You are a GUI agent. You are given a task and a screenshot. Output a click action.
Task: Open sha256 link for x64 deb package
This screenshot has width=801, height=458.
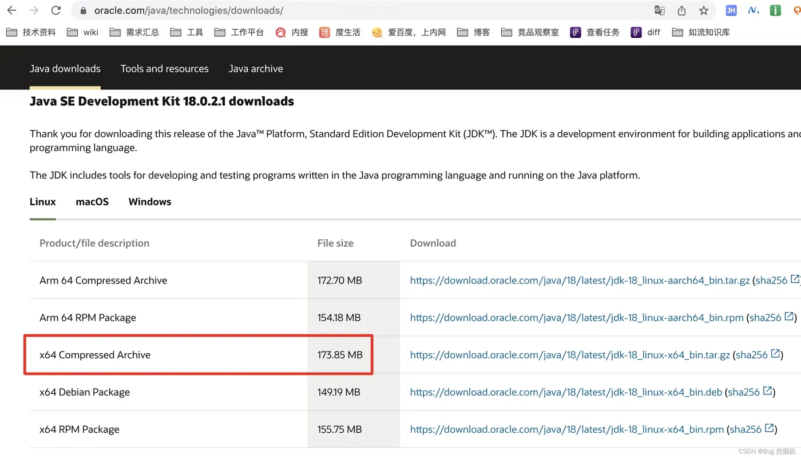744,392
